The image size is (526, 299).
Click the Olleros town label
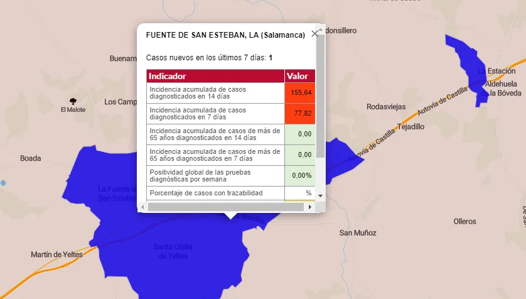click(464, 221)
